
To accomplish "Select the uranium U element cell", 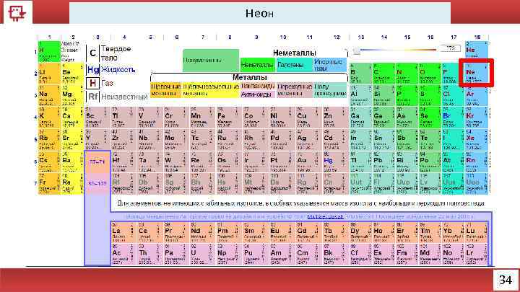I will tap(203, 255).
